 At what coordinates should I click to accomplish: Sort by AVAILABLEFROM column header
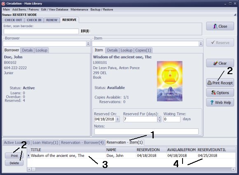pos(182,150)
